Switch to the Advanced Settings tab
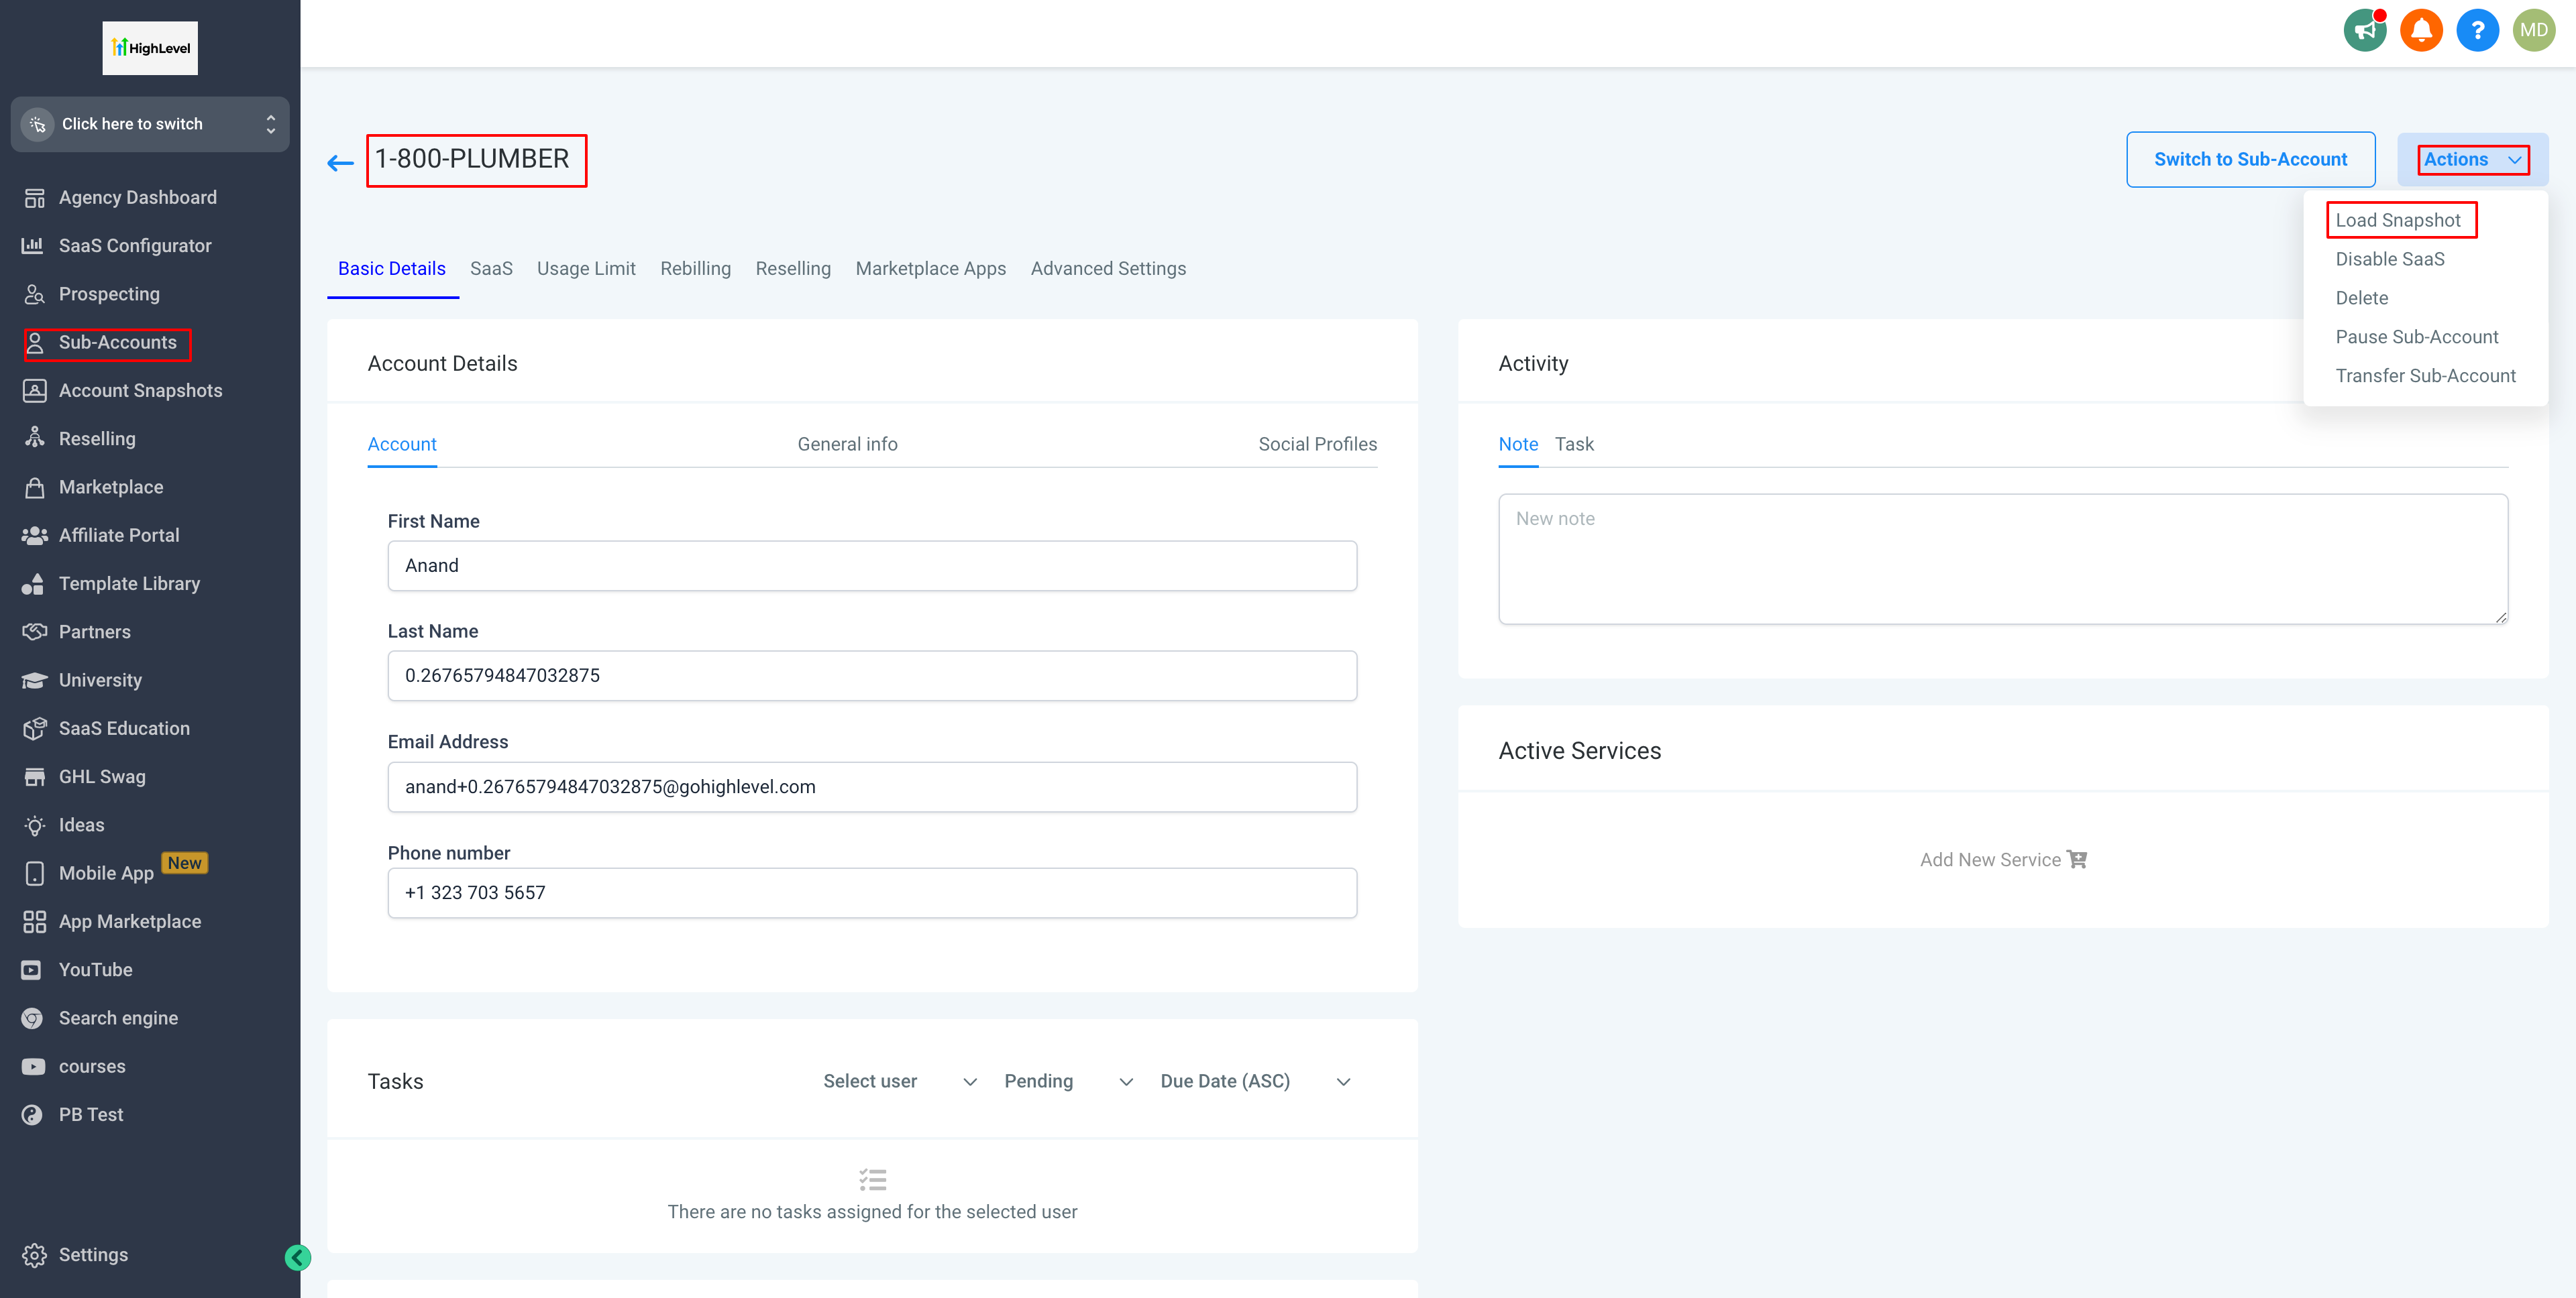This screenshot has height=1298, width=2576. pyautogui.click(x=1107, y=269)
